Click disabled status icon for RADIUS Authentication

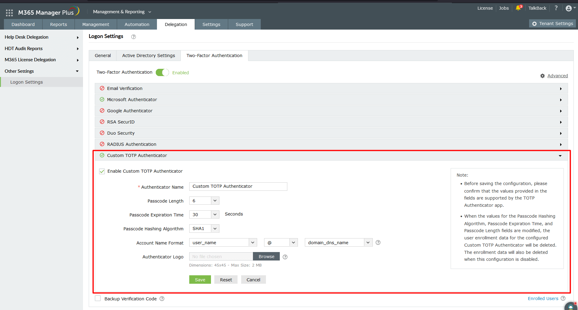click(x=102, y=144)
